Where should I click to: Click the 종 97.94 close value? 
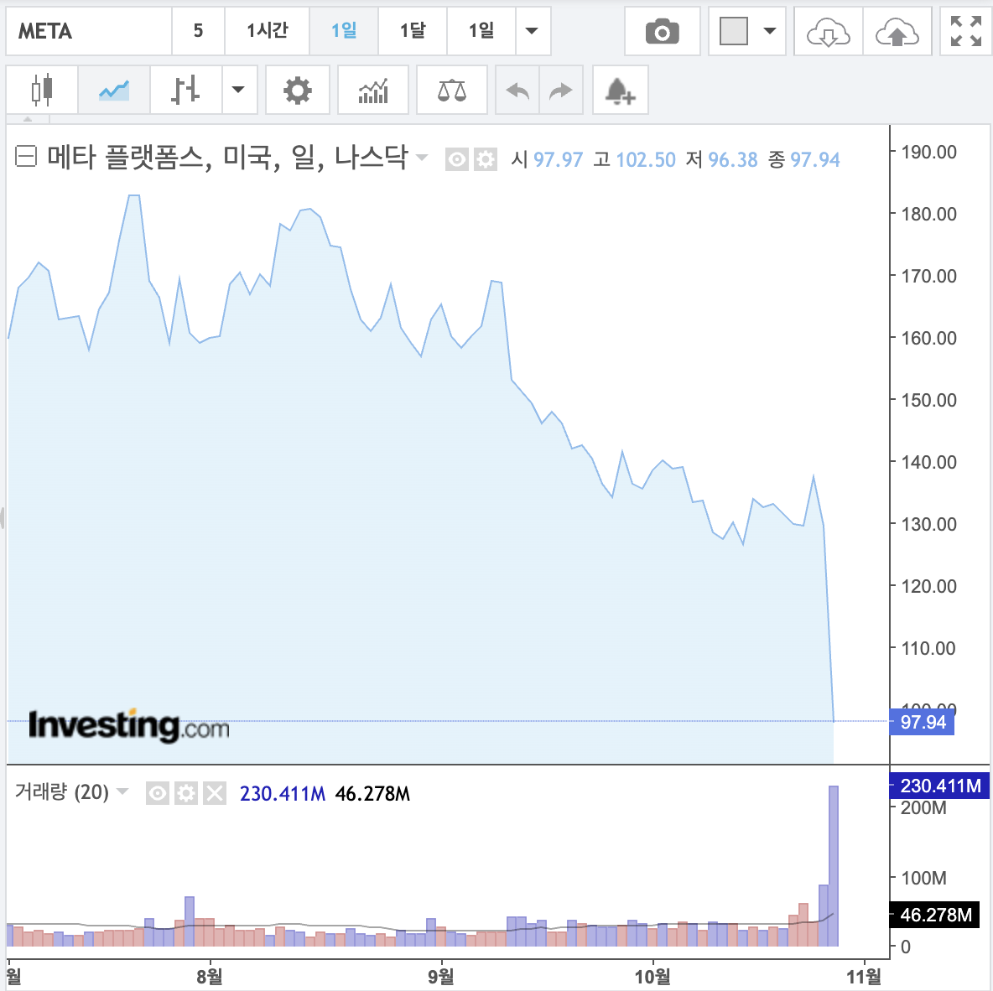(x=804, y=159)
